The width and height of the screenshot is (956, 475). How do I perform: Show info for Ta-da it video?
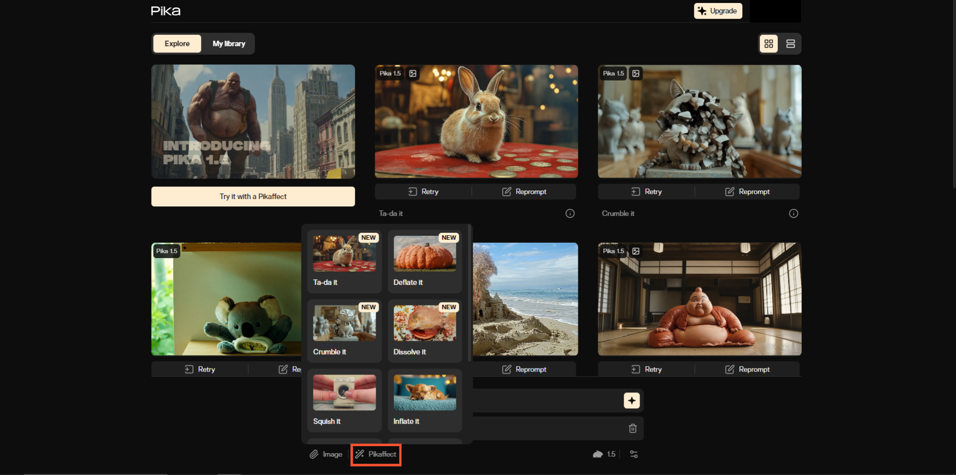click(570, 213)
